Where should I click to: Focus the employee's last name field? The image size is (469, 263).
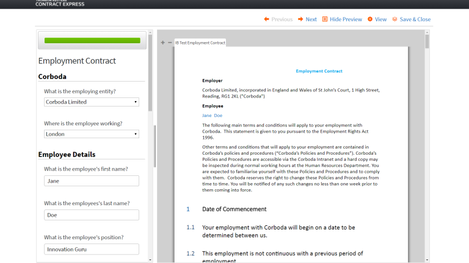pyautogui.click(x=92, y=215)
